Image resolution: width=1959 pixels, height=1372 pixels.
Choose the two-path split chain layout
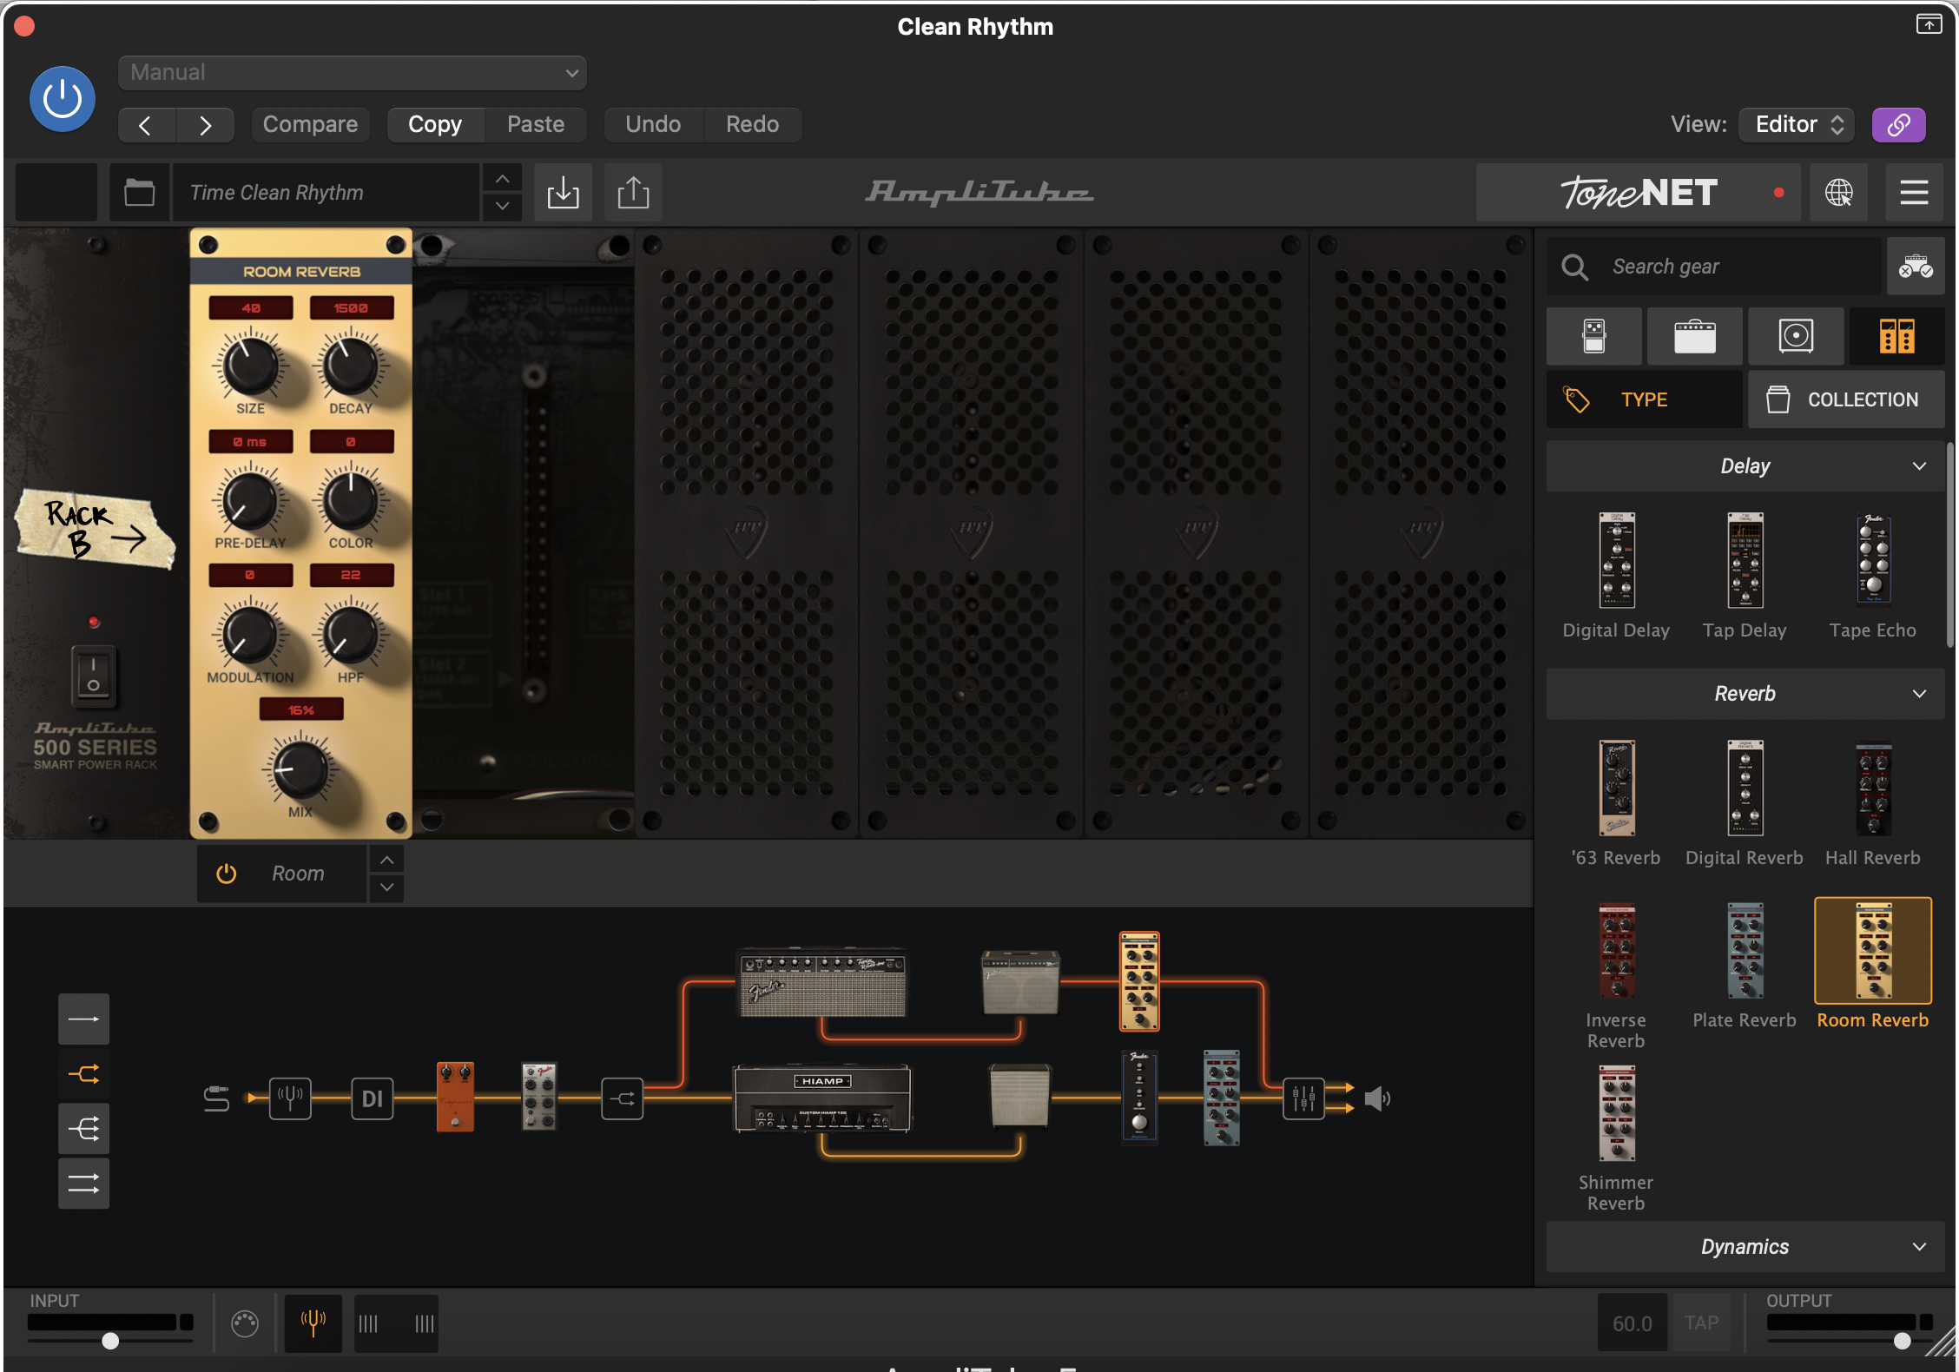coord(84,1074)
